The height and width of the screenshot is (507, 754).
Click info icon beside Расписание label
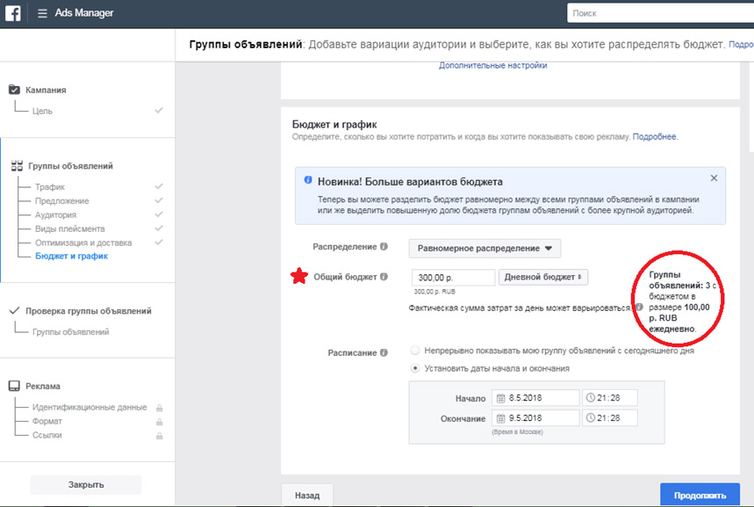pyautogui.click(x=384, y=352)
